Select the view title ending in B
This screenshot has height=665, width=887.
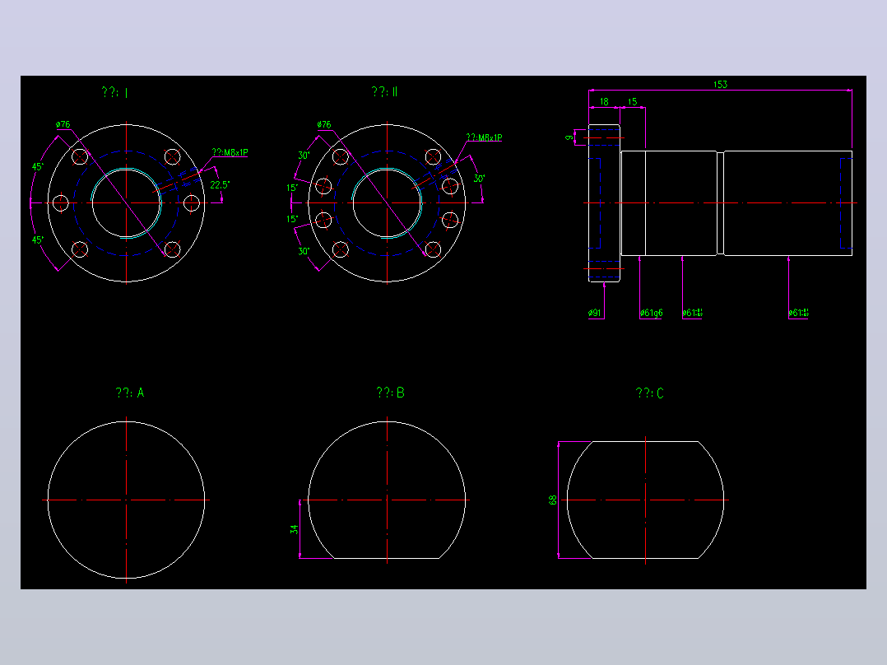click(390, 393)
